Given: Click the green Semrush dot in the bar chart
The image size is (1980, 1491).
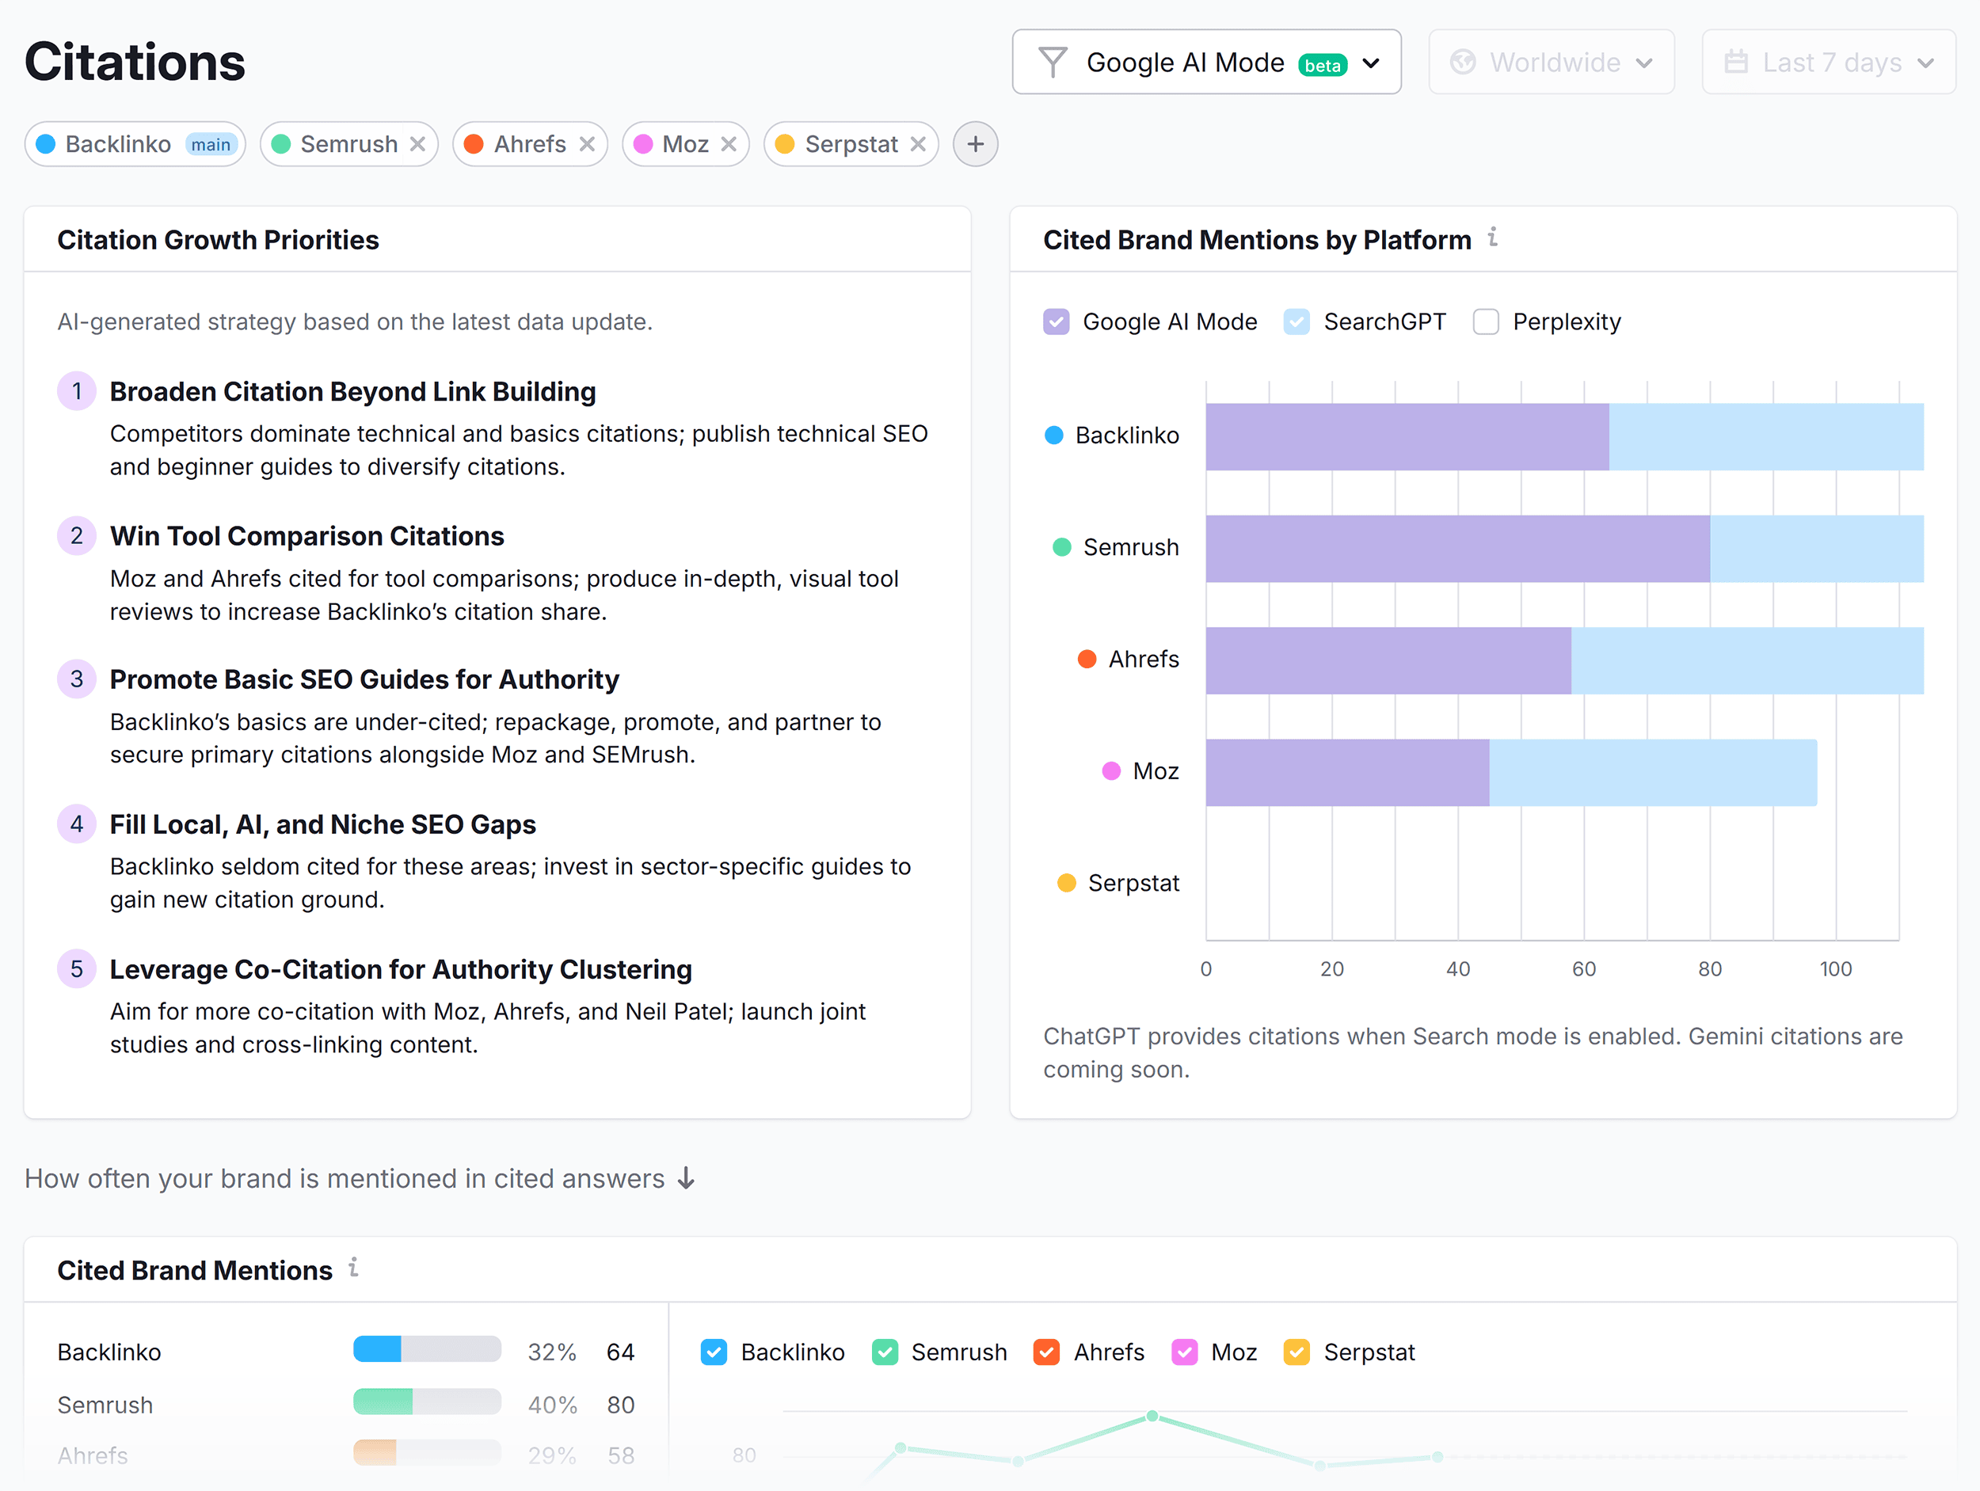Looking at the screenshot, I should coord(1061,547).
